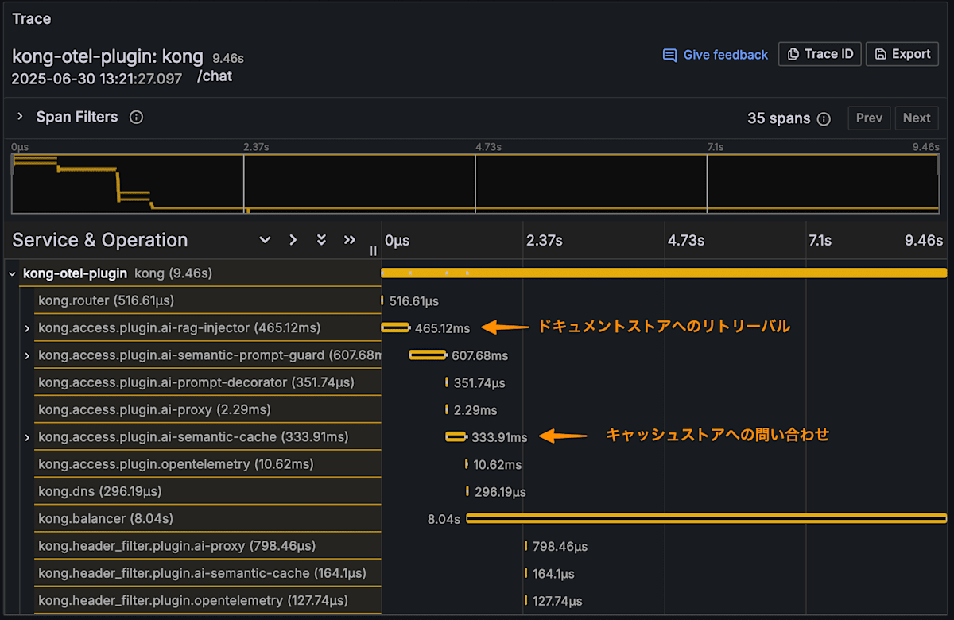Go to the Prev span match
This screenshot has width=954, height=620.
tap(869, 118)
